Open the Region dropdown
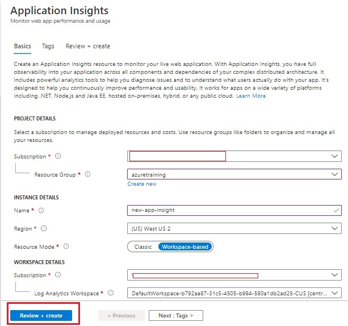The width and height of the screenshot is (348, 326). coord(335,228)
